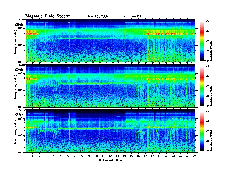Click the 21 tick label on the time axis
This screenshot has width=232, height=179.
click(173, 156)
